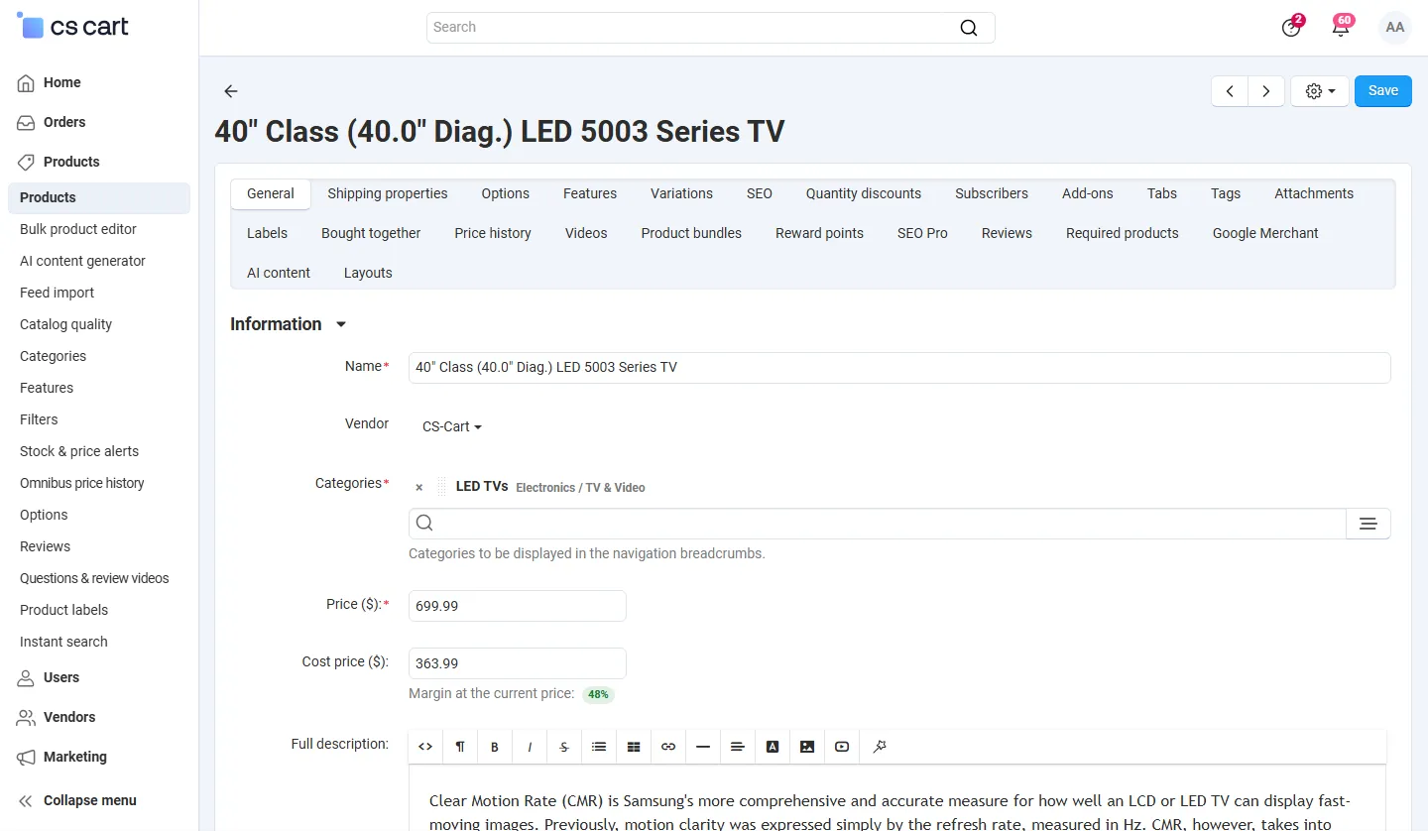Insert video in description editor

(x=842, y=747)
